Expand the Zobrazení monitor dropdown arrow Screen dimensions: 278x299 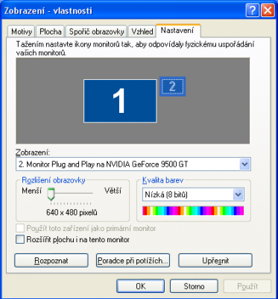[245, 164]
